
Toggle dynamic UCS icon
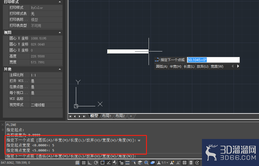(x=115, y=163)
